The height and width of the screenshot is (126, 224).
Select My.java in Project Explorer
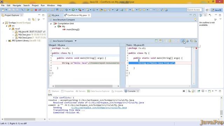(30, 31)
